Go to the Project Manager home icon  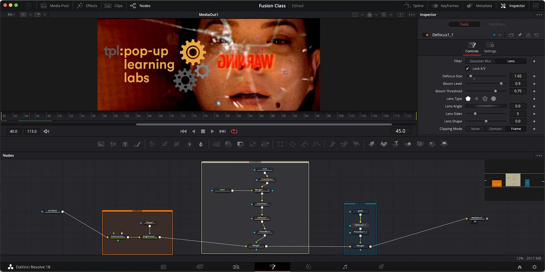click(520, 267)
